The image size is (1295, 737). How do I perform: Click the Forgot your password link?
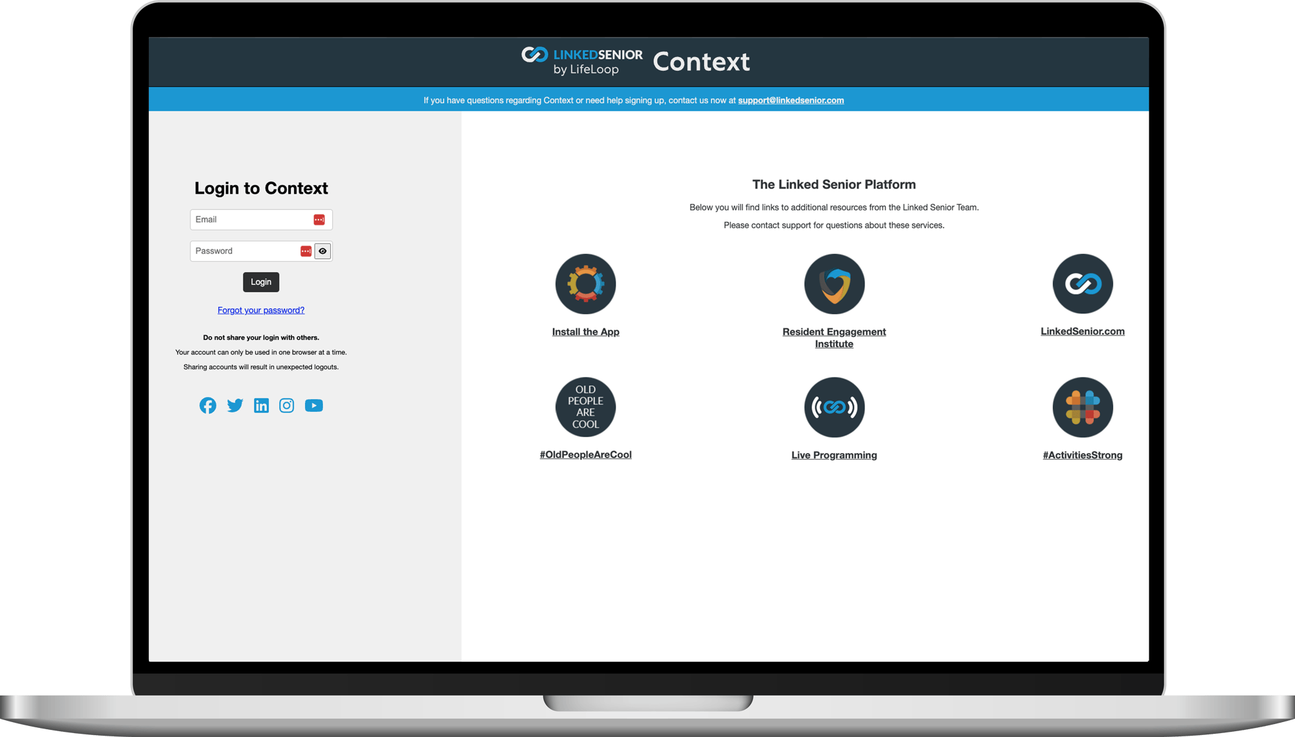260,310
